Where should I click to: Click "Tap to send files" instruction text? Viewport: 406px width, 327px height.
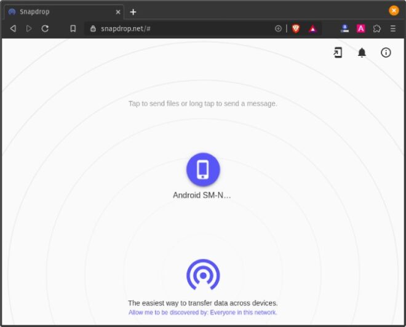pyautogui.click(x=203, y=103)
